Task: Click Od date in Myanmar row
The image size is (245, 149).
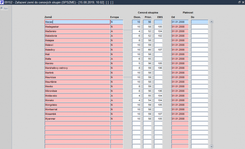Action: point(180,119)
